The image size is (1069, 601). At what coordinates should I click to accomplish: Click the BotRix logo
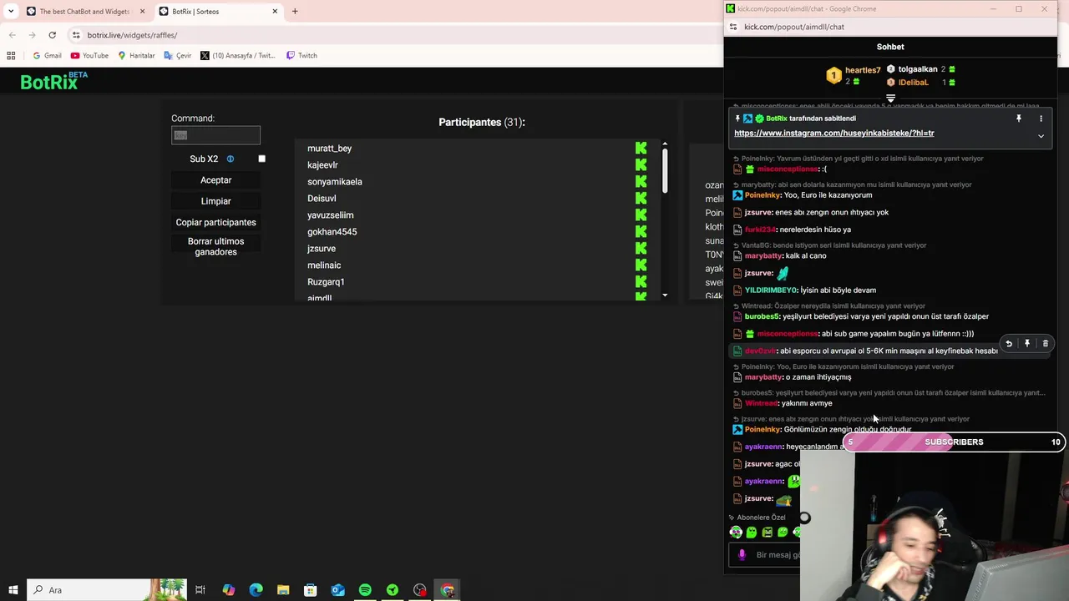pos(53,81)
